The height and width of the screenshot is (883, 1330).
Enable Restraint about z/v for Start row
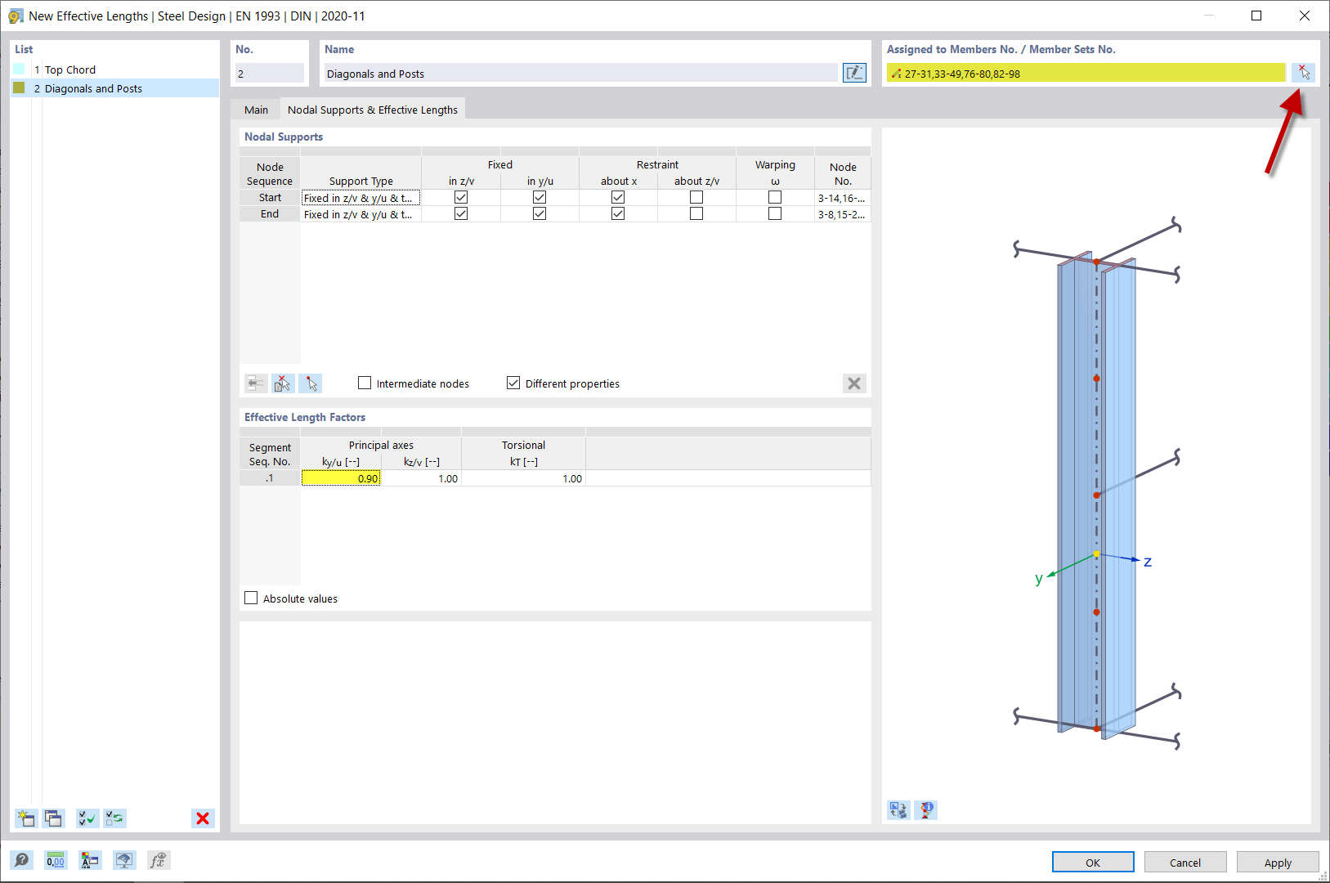tap(696, 197)
